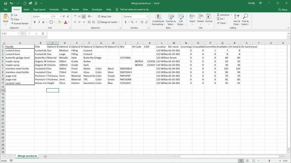
Task: Open the Formulas ribbon tab
Action: tap(54, 9)
